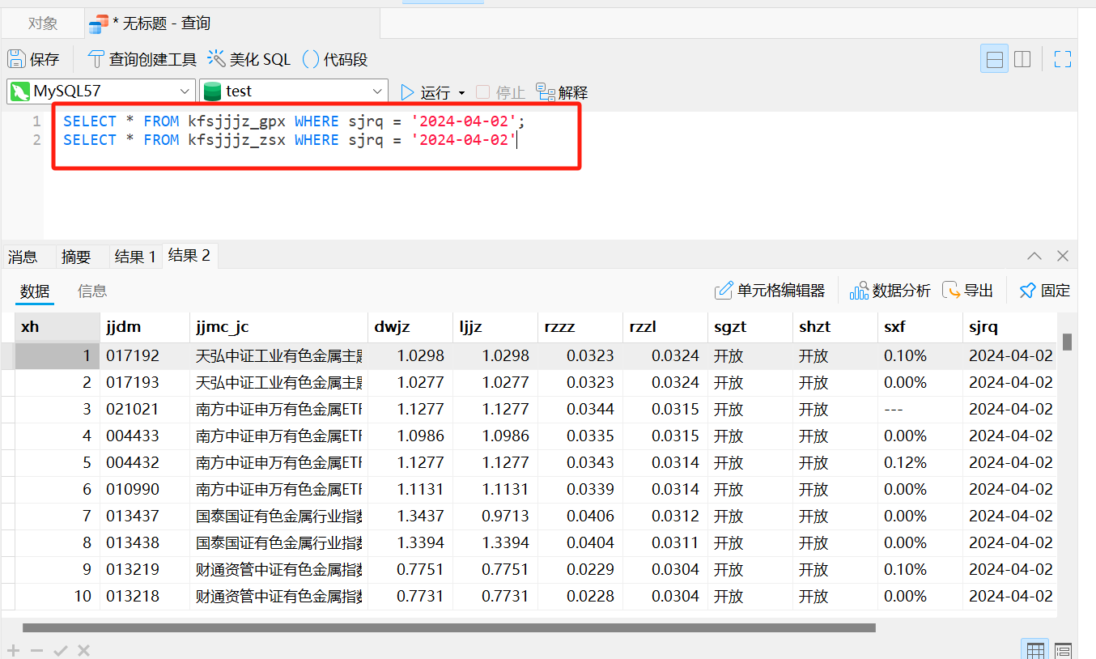Viewport: 1096px width, 659px height.
Task: Click the sxf column header
Action: [920, 327]
